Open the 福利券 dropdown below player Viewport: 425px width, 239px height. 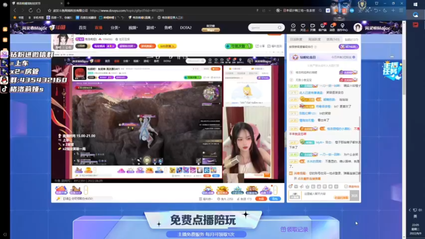click(206, 199)
